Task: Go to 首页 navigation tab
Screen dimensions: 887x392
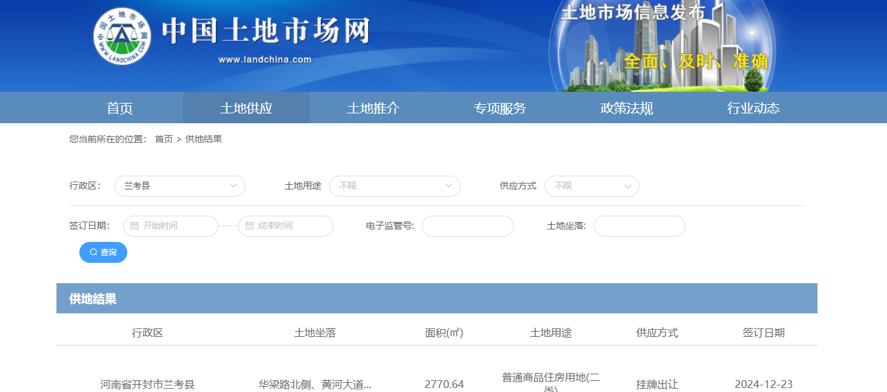Action: [119, 108]
